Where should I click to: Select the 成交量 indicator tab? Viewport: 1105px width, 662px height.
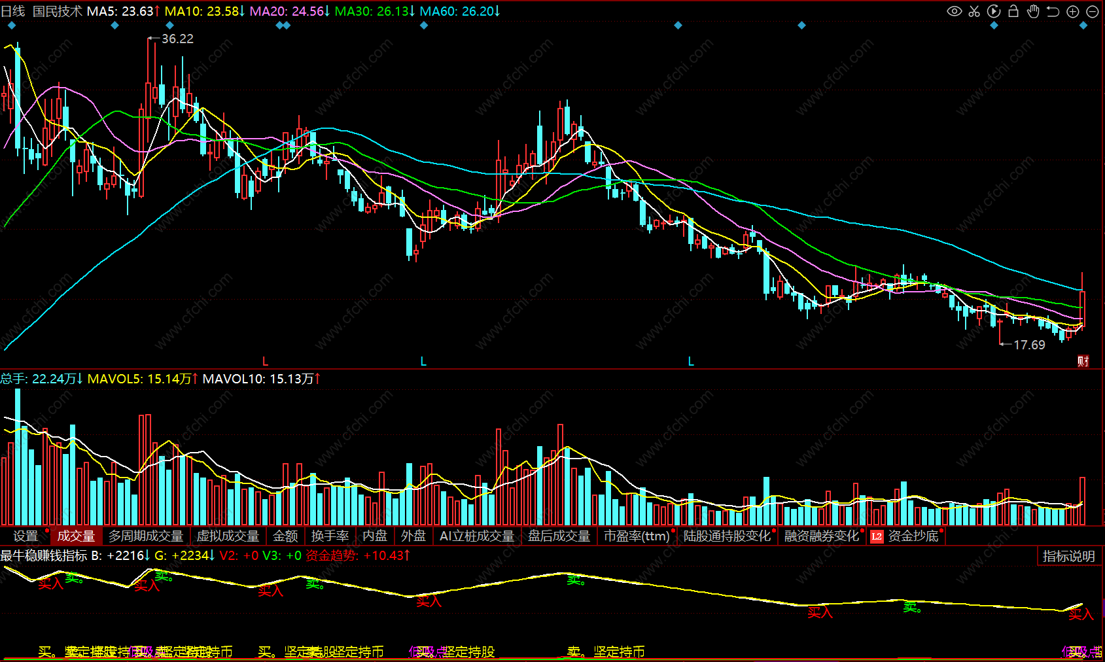coord(76,536)
